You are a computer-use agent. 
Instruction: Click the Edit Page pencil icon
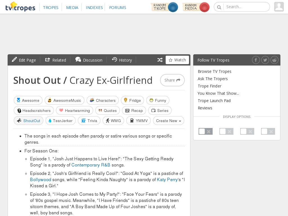click(14, 60)
